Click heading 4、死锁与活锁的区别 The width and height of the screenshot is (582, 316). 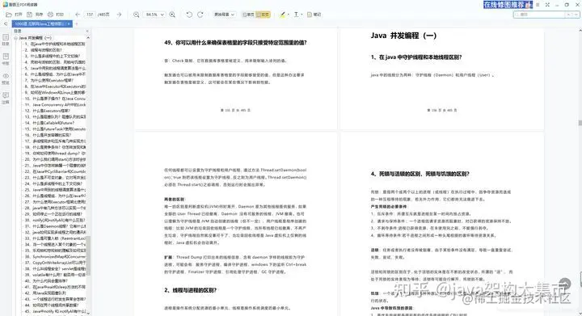(x=420, y=174)
